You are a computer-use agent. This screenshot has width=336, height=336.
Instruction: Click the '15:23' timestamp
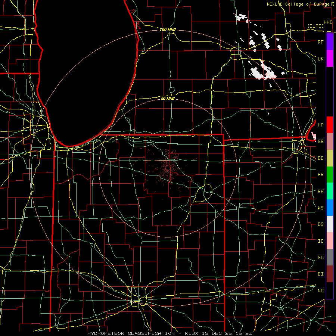(245, 333)
